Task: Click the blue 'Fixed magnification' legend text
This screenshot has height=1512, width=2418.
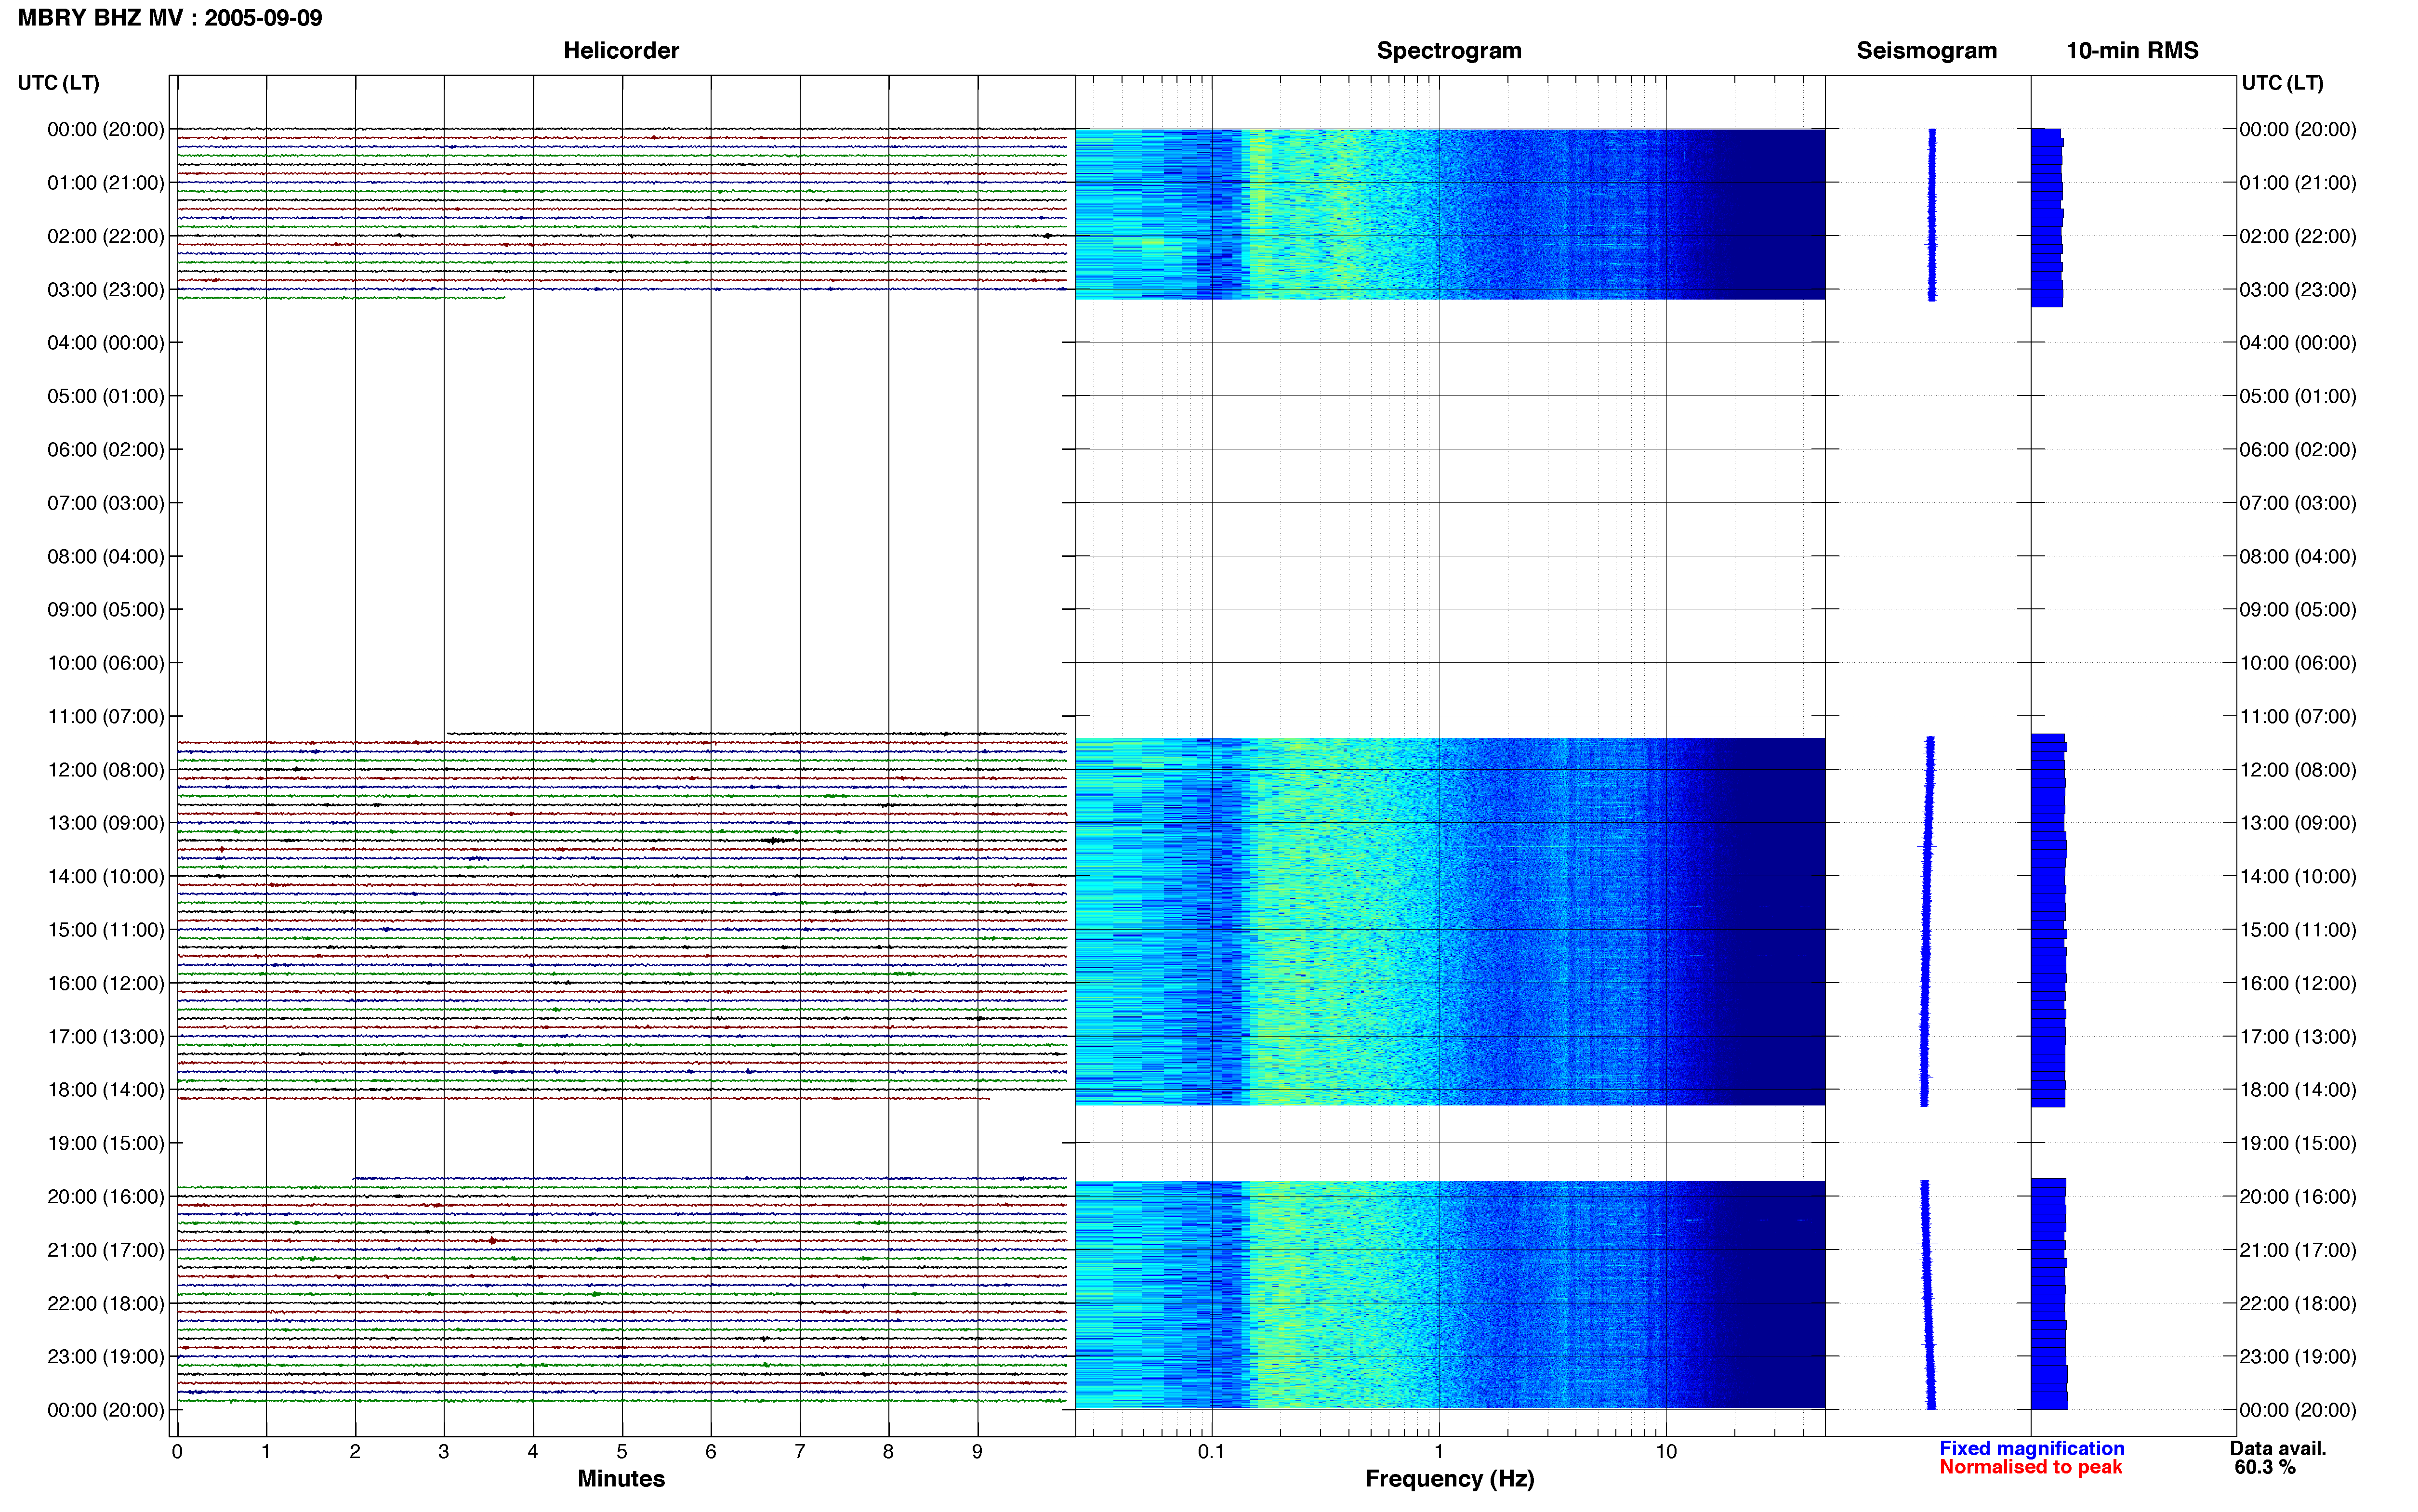Action: (2031, 1449)
